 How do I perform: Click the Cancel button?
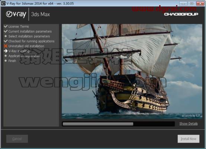(17, 139)
